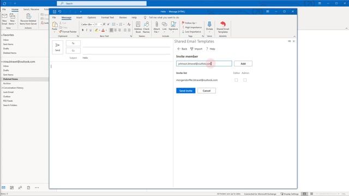Click the Cc recipients button
This screenshot has width=349, height=196.
(x=73, y=51)
